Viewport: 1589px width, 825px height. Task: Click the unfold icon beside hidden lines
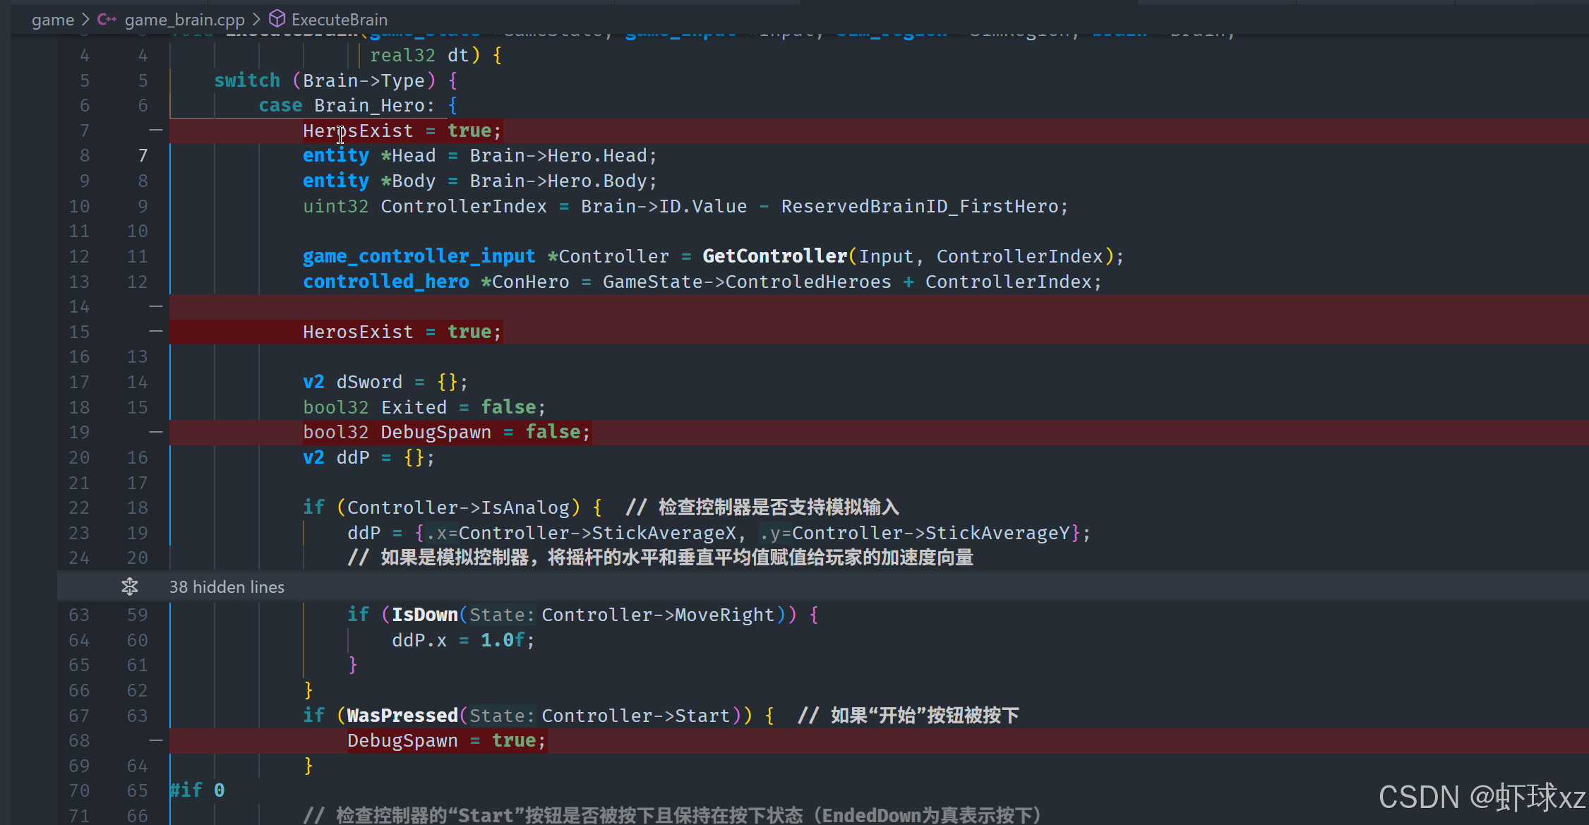pos(130,586)
